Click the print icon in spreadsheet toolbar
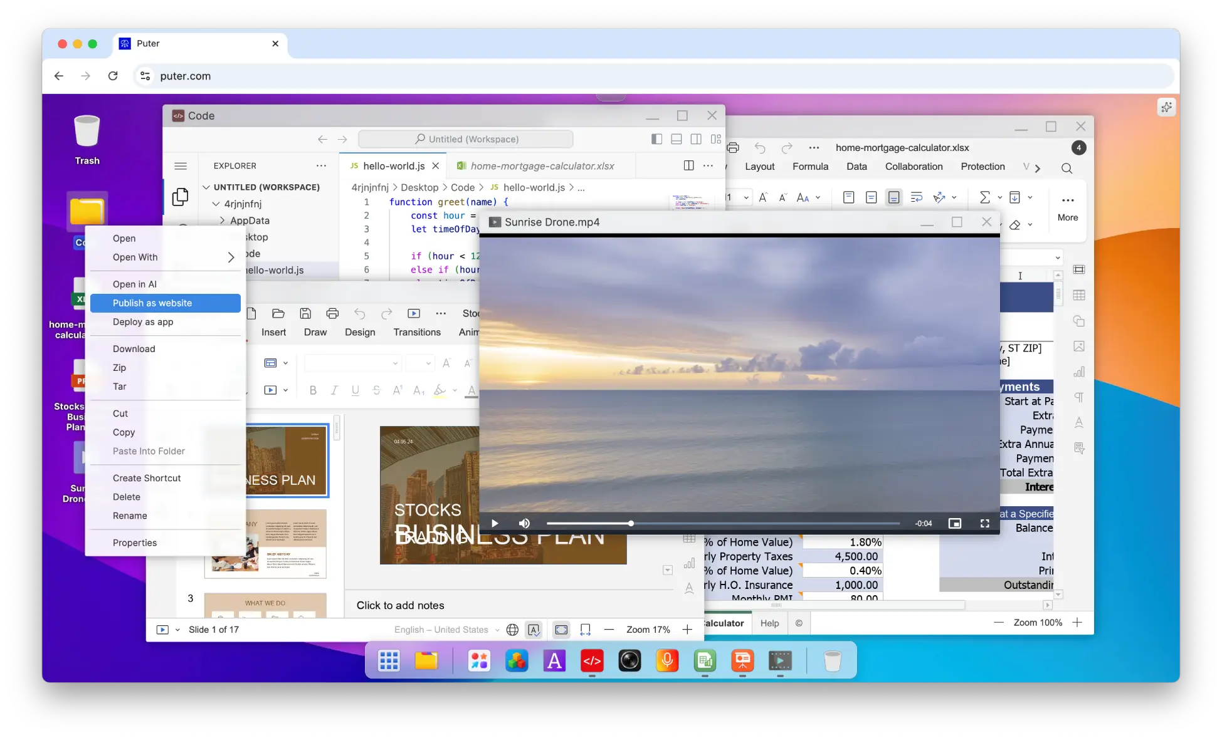1222x738 pixels. [733, 148]
